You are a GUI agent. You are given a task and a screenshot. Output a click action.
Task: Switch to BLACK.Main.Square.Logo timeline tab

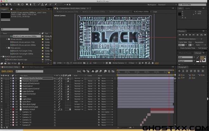[34, 67]
